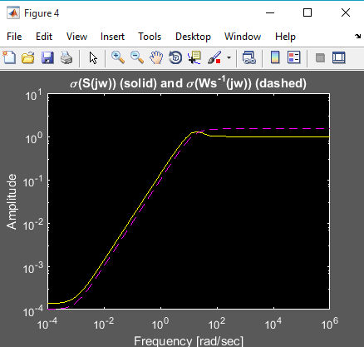Viewport: 364px width, 347px height.
Task: Open the Edit menu
Action: 44,37
